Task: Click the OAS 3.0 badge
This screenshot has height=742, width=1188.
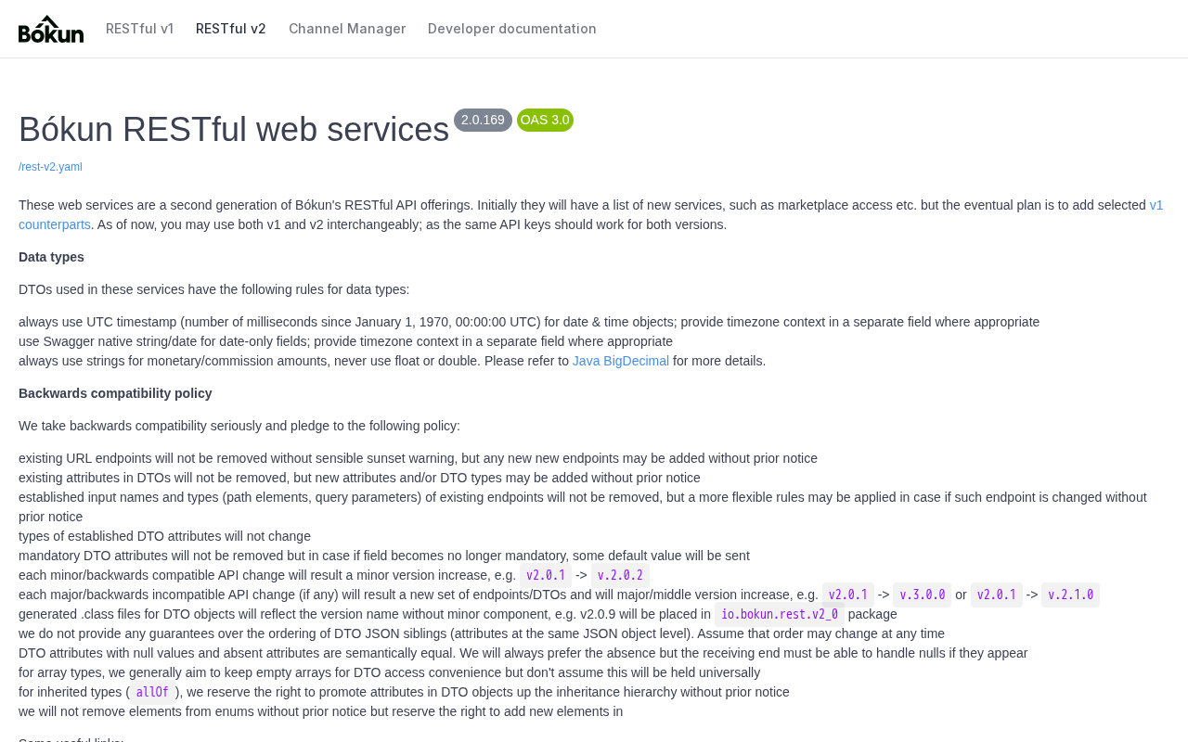Action: tap(545, 120)
